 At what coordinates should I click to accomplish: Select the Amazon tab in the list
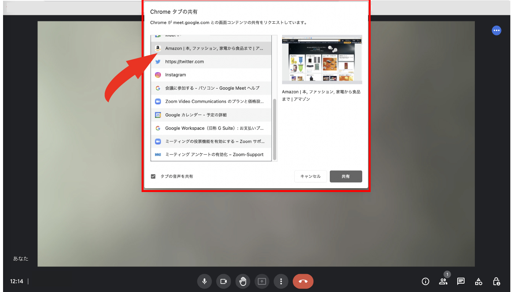coord(211,48)
